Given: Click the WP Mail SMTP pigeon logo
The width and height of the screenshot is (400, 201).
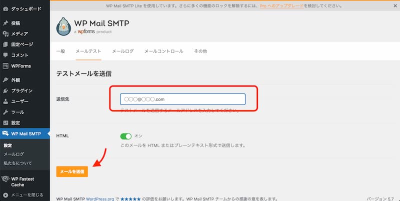Looking at the screenshot, I should tap(63, 26).
